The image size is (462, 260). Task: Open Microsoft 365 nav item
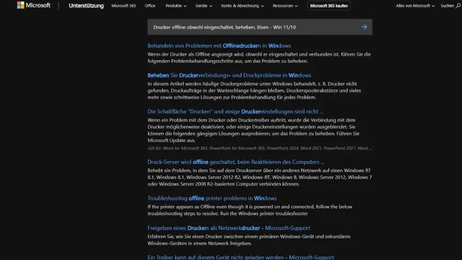pyautogui.click(x=123, y=6)
